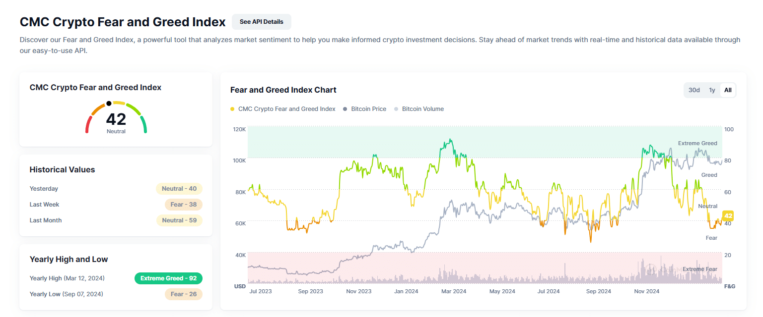This screenshot has height=317, width=763.
Task: Click the Neutral - 40 yesterday badge
Action: pyautogui.click(x=179, y=189)
